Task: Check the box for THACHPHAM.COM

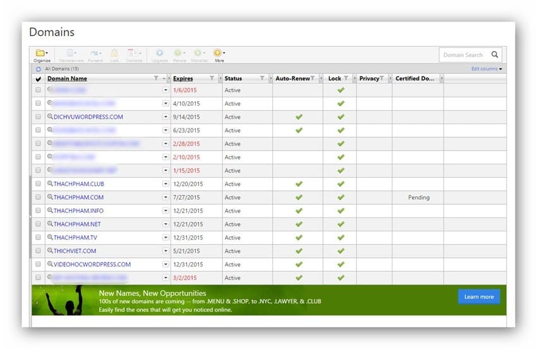Action: pos(38,197)
